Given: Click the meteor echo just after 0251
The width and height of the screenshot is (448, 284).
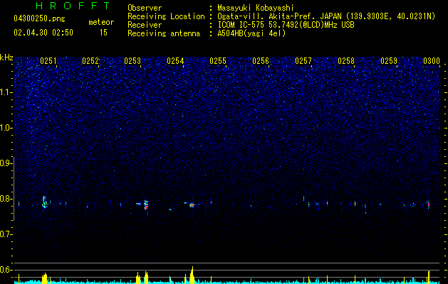Looking at the screenshot, I should (44, 203).
